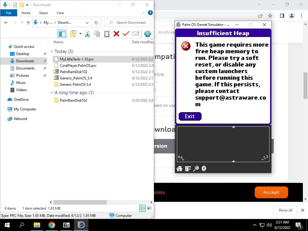Viewport: 308px width, 231px height.
Task: Open 7-Zip from the taskbar
Action: click(x=66, y=225)
